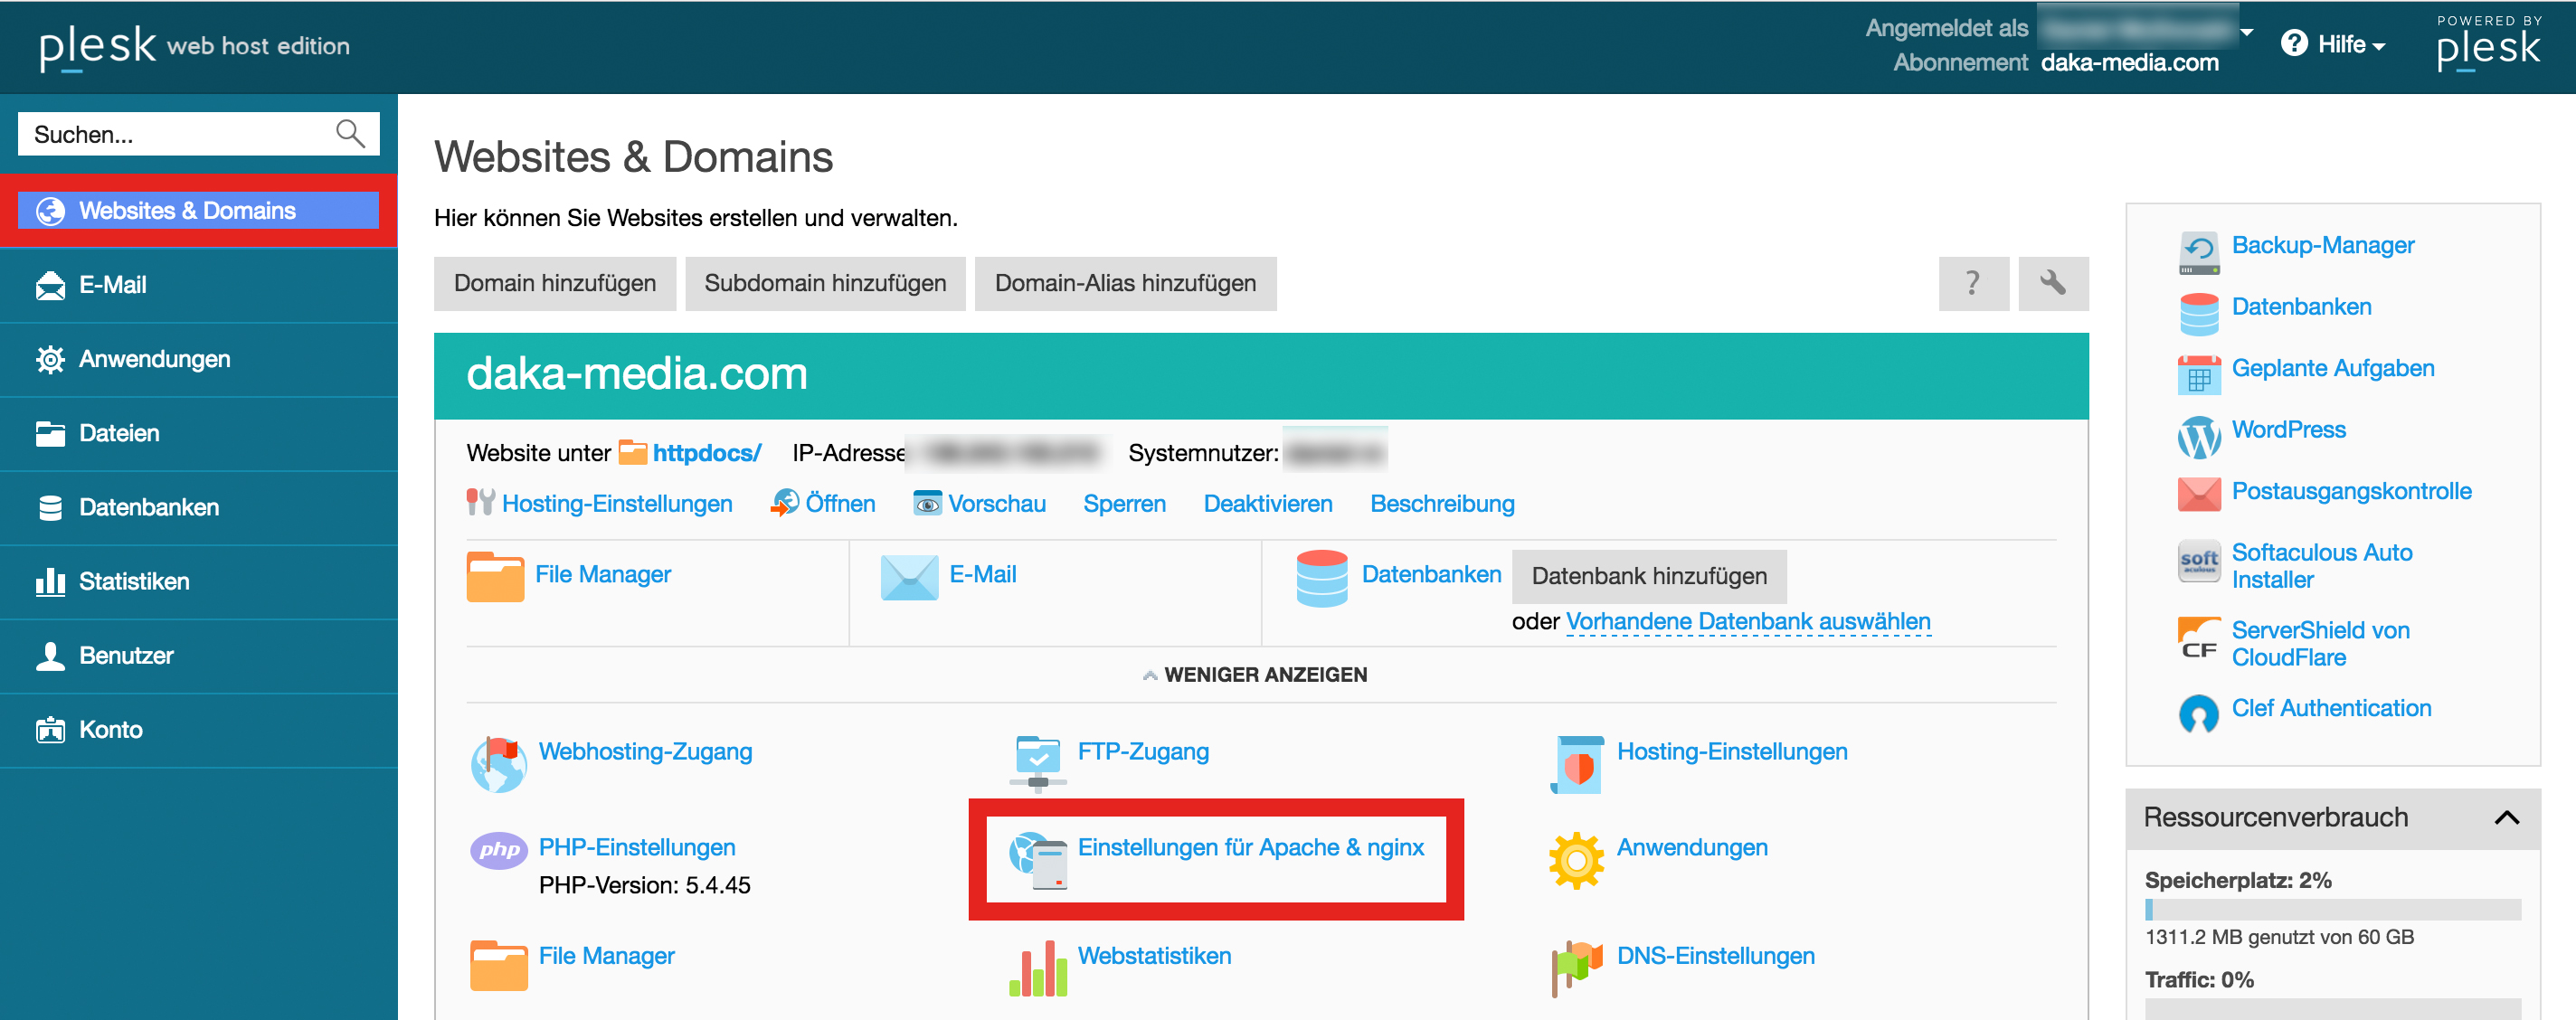Collapse the Ressourcenverbrauch panel chevron
Screen dimensions: 2576x1020
coord(2506,817)
